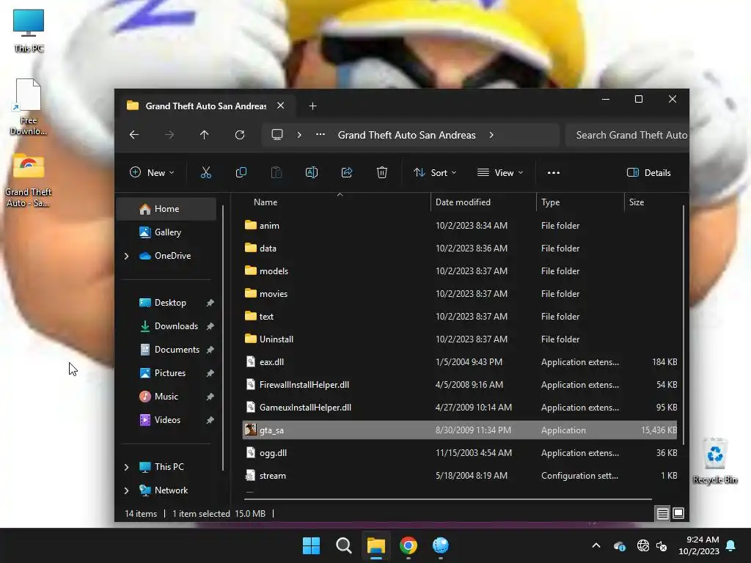Click the Paste clipboard icon
Screen dimensions: 751x563
276,173
